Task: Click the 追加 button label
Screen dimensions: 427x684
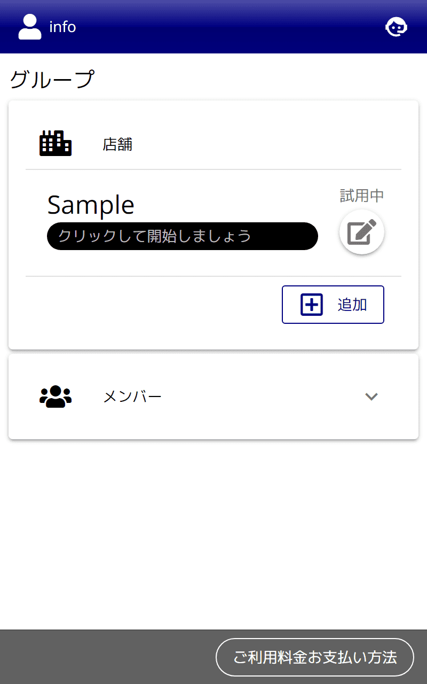Action: pos(352,305)
